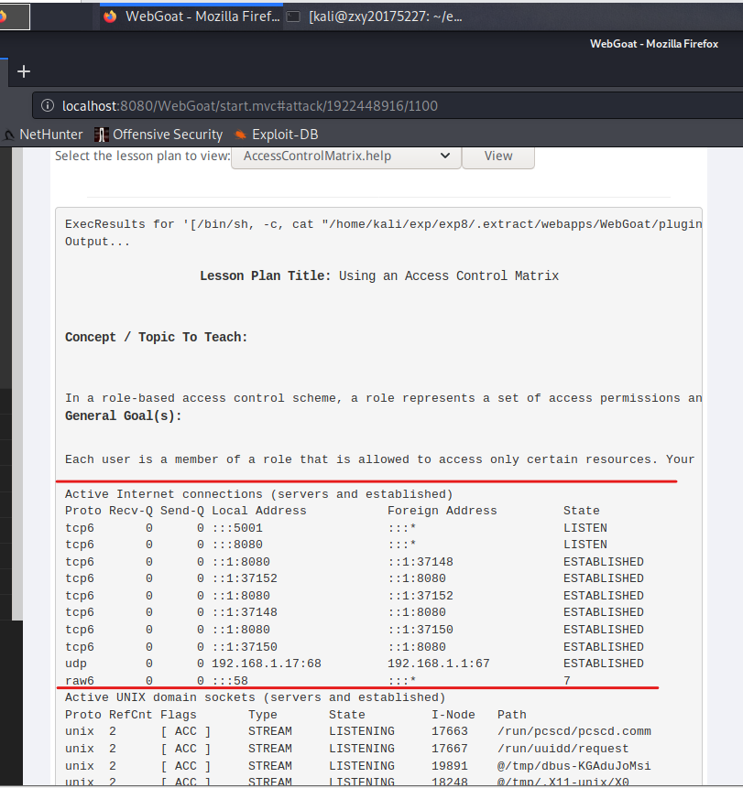743x788 pixels.
Task: Click I-Node value '19891'
Action: coord(449,766)
